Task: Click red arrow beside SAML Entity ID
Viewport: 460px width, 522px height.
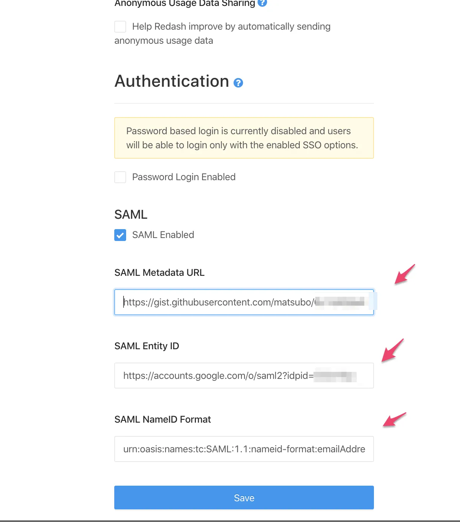Action: (x=392, y=350)
